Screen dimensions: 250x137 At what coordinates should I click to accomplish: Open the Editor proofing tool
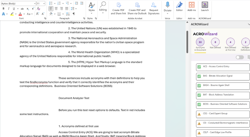tap(179, 7)
